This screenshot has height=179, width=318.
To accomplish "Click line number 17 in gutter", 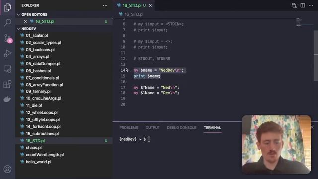I will tap(123, 88).
